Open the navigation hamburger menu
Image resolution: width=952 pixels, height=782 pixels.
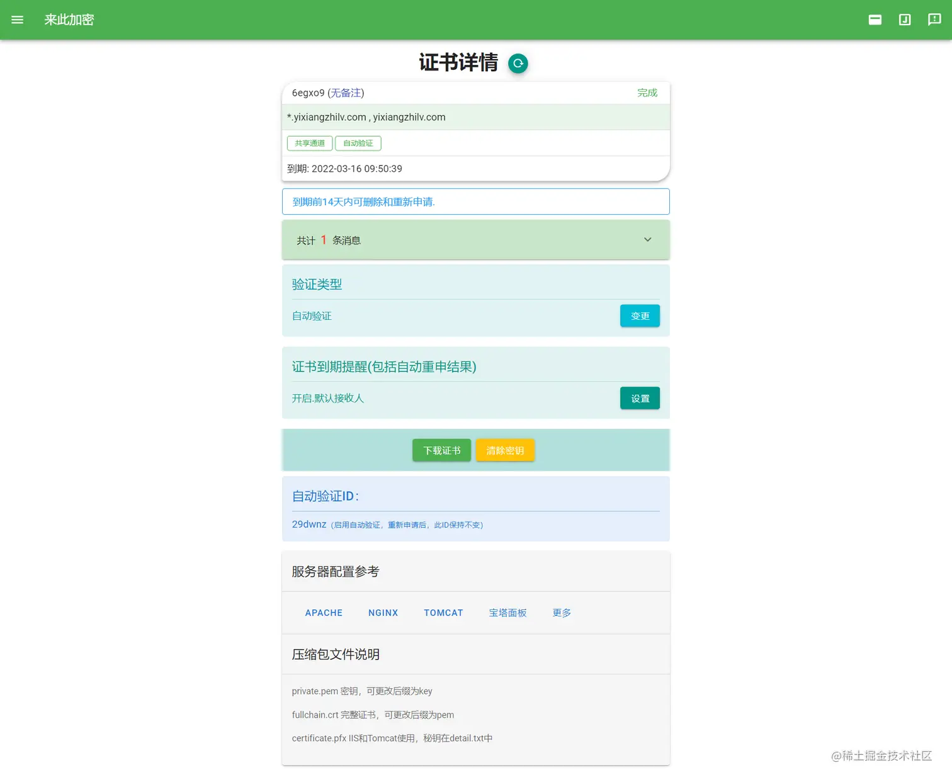[17, 20]
